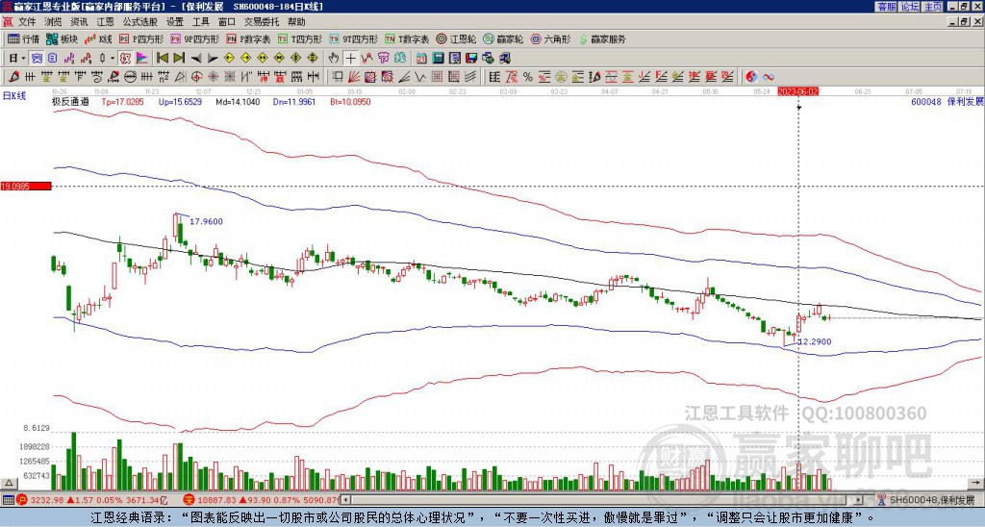Click the horizontal scrollbar right arrow

pos(859,500)
